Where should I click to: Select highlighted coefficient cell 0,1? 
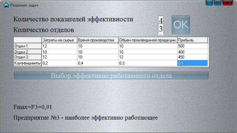coord(192,63)
